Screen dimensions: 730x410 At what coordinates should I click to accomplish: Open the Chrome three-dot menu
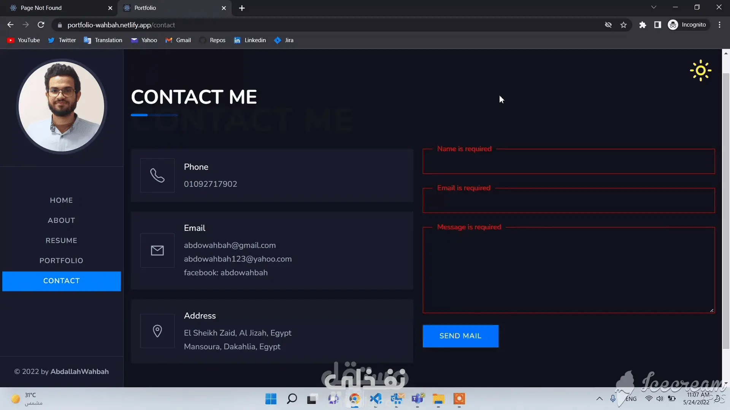pos(719,25)
